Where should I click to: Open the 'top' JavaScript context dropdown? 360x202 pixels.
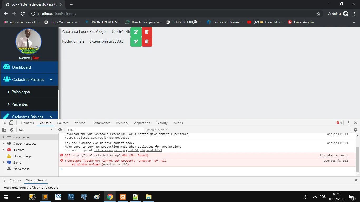click(36, 130)
